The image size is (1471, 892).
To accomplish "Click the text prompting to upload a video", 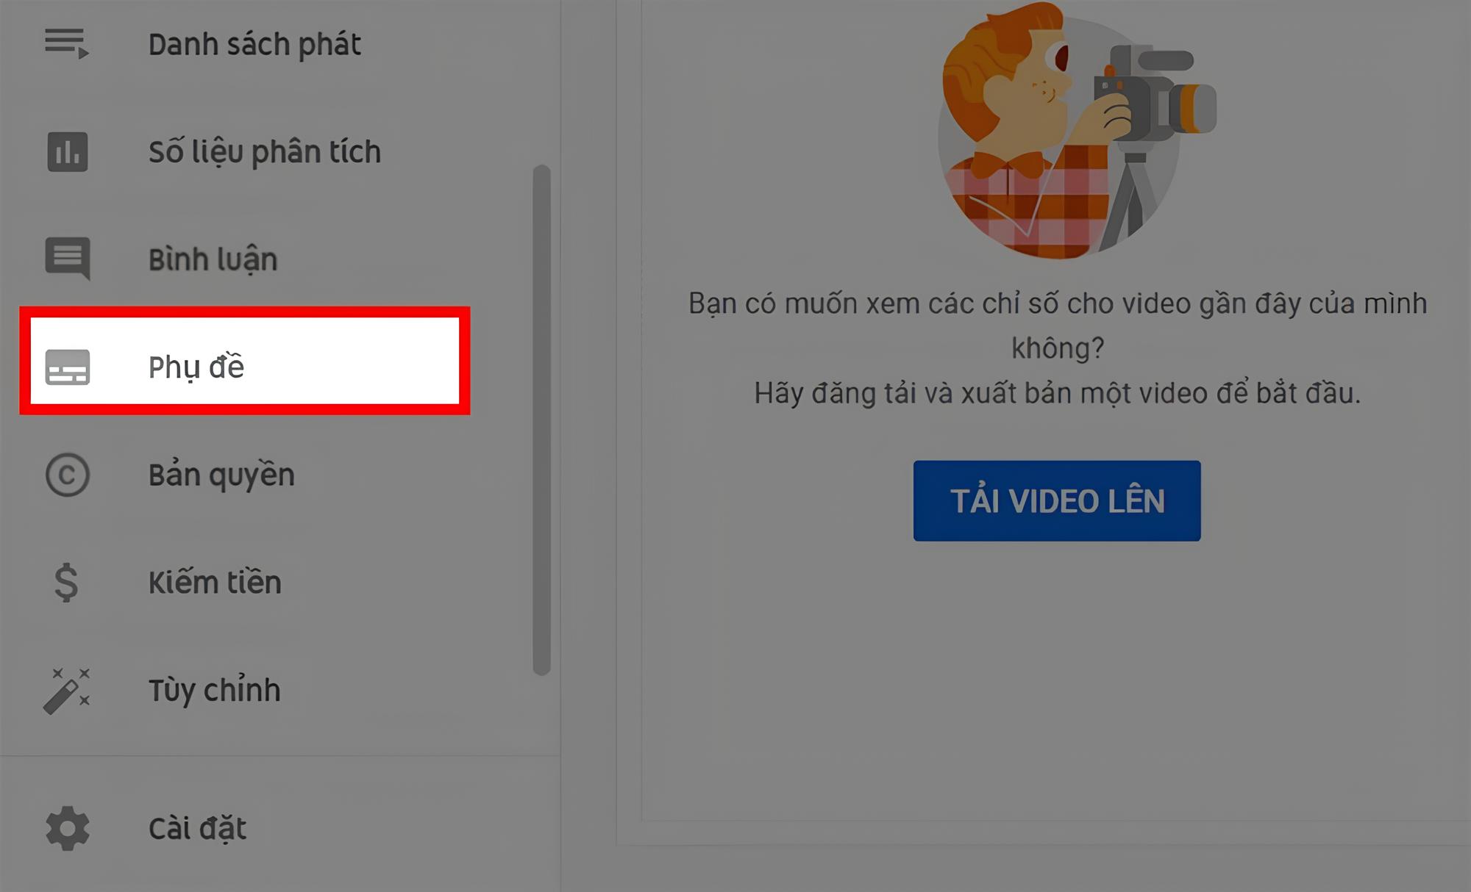I will [1058, 393].
